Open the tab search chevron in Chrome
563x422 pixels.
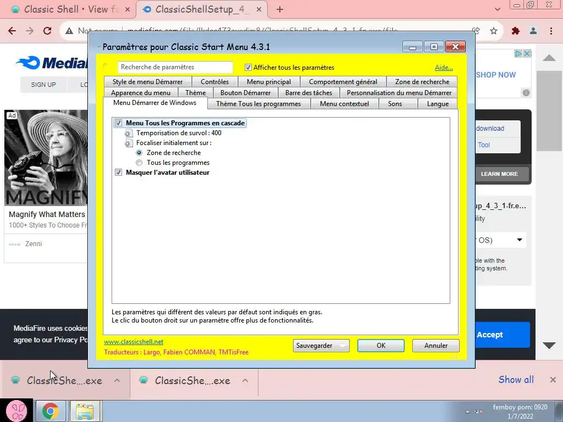coord(497,9)
